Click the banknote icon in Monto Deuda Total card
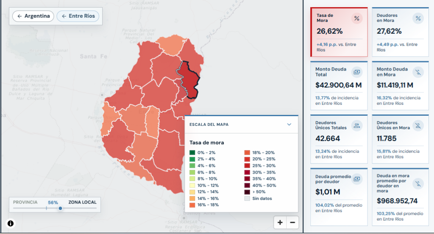Viewport: 434px width, 234px height. pos(357,72)
